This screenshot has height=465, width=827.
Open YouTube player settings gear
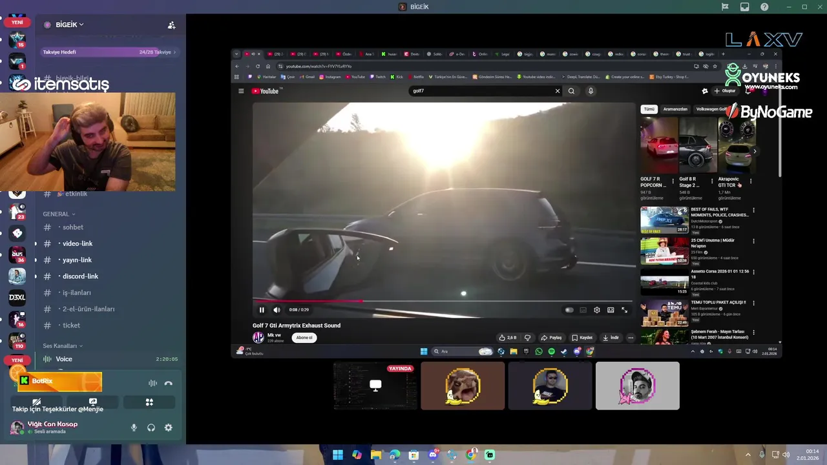click(597, 310)
